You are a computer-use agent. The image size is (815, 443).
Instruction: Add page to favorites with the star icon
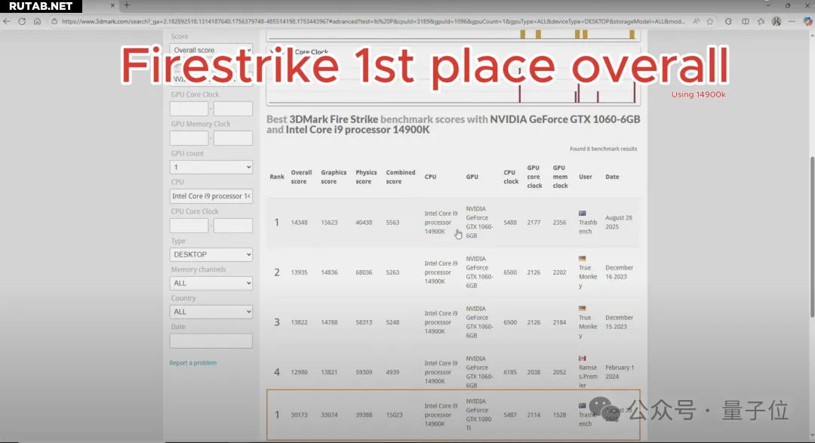(710, 21)
